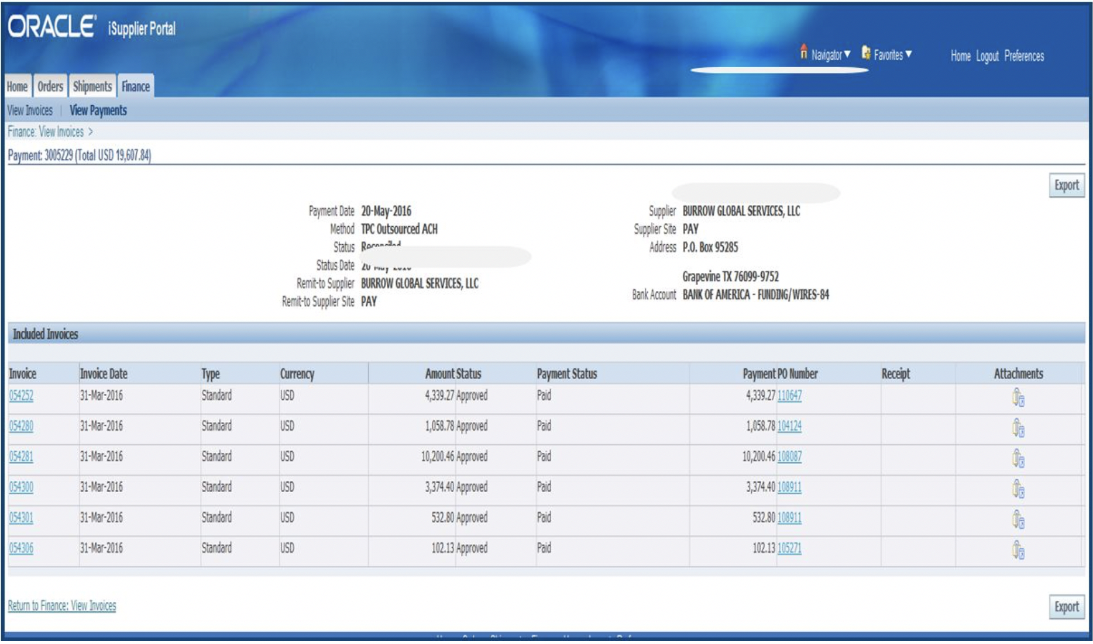Click the Logout link
Screen dimensions: 1093x644
988,56
